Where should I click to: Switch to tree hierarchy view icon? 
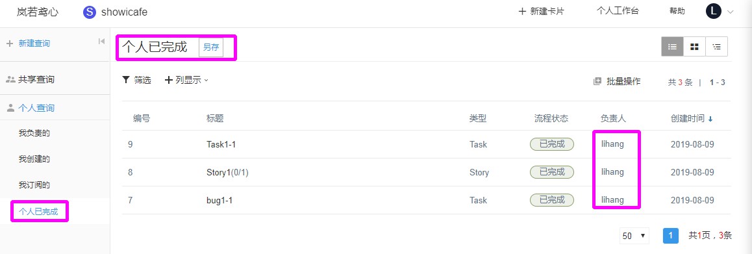point(716,47)
